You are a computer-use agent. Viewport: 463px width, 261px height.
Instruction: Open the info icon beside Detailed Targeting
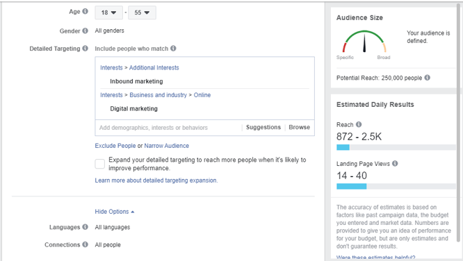[x=85, y=49]
